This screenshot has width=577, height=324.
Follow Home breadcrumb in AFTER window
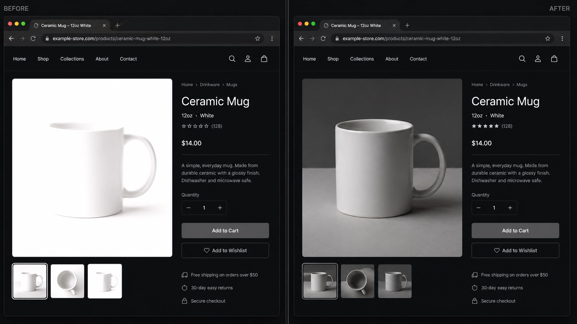pos(477,85)
